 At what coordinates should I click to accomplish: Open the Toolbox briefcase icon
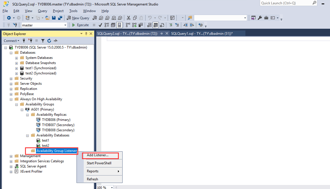266,18
